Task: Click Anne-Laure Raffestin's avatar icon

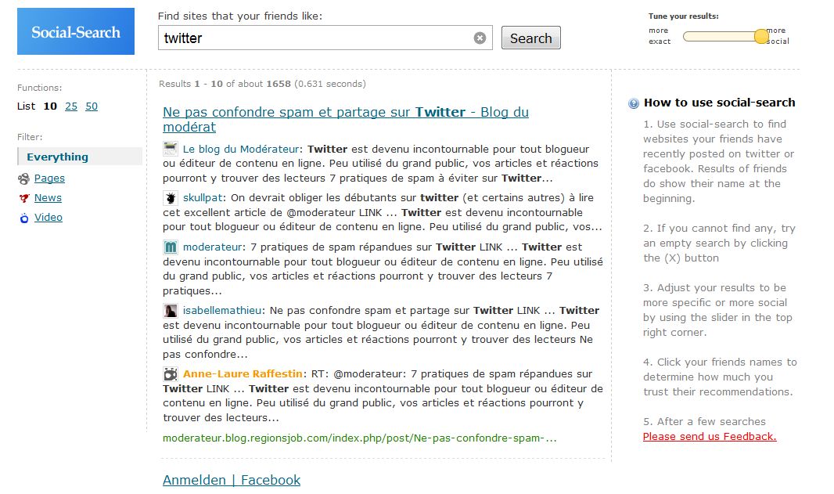Action: [x=171, y=373]
